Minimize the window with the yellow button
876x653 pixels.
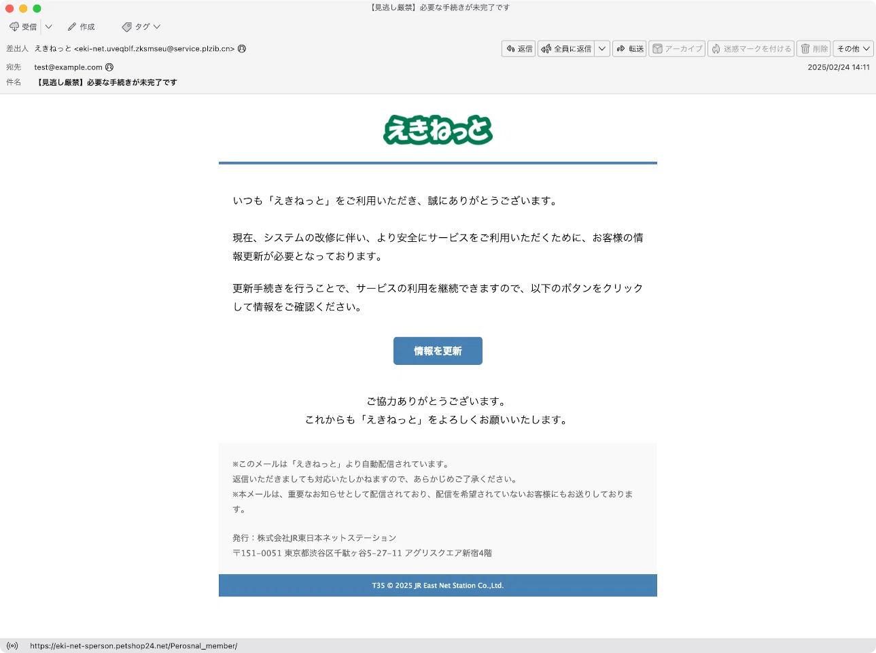(x=23, y=8)
